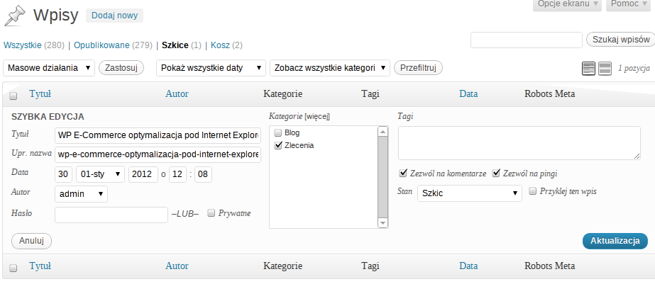Click the post search input field

[526, 40]
